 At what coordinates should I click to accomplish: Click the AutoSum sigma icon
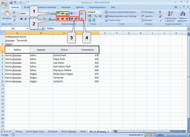click(x=160, y=12)
